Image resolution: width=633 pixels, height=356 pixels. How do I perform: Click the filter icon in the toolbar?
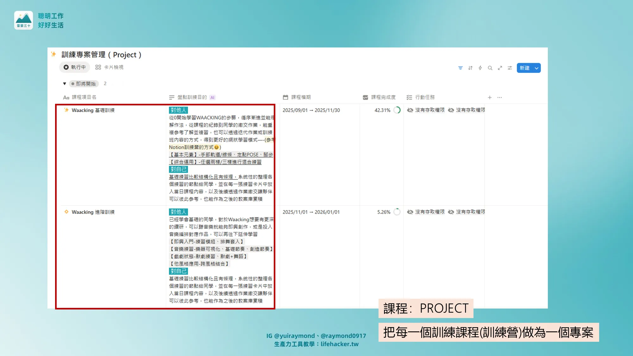pyautogui.click(x=461, y=68)
